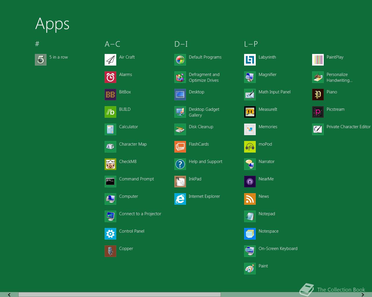372x297 pixels.
Task: Open the Notespace app icon
Action: pyautogui.click(x=250, y=234)
